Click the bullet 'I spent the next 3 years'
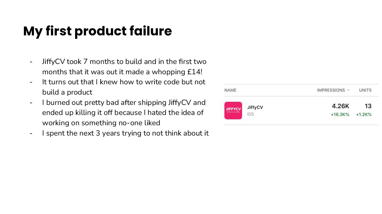This screenshot has height=214, width=382. click(x=125, y=133)
